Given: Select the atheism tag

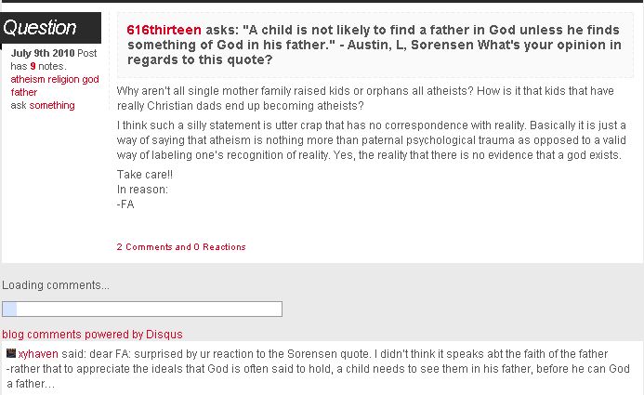Looking at the screenshot, I should pos(29,79).
